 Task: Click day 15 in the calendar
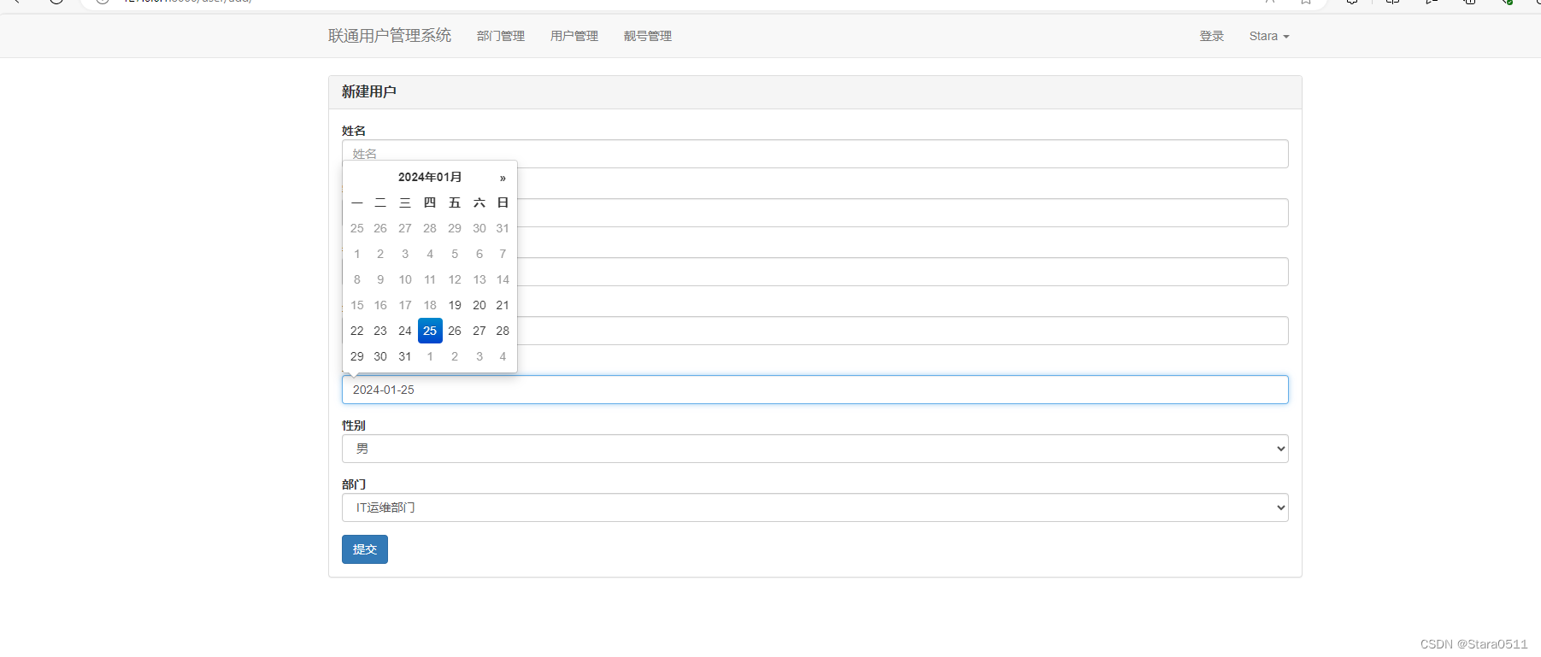pos(357,305)
